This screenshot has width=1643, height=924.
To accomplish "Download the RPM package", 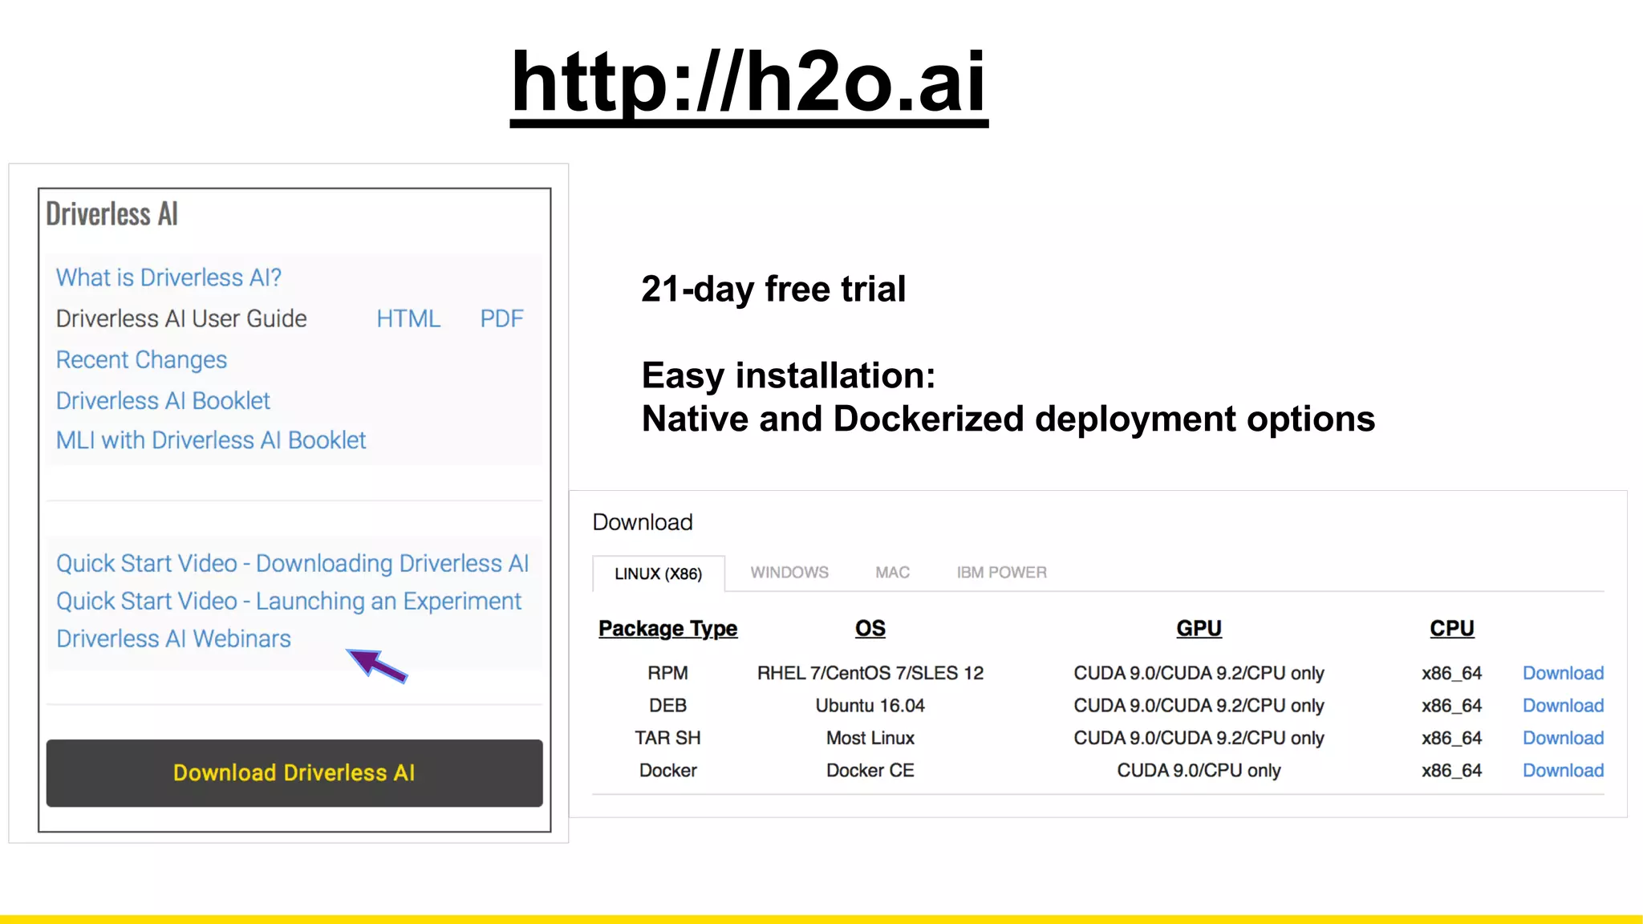I will tap(1563, 673).
